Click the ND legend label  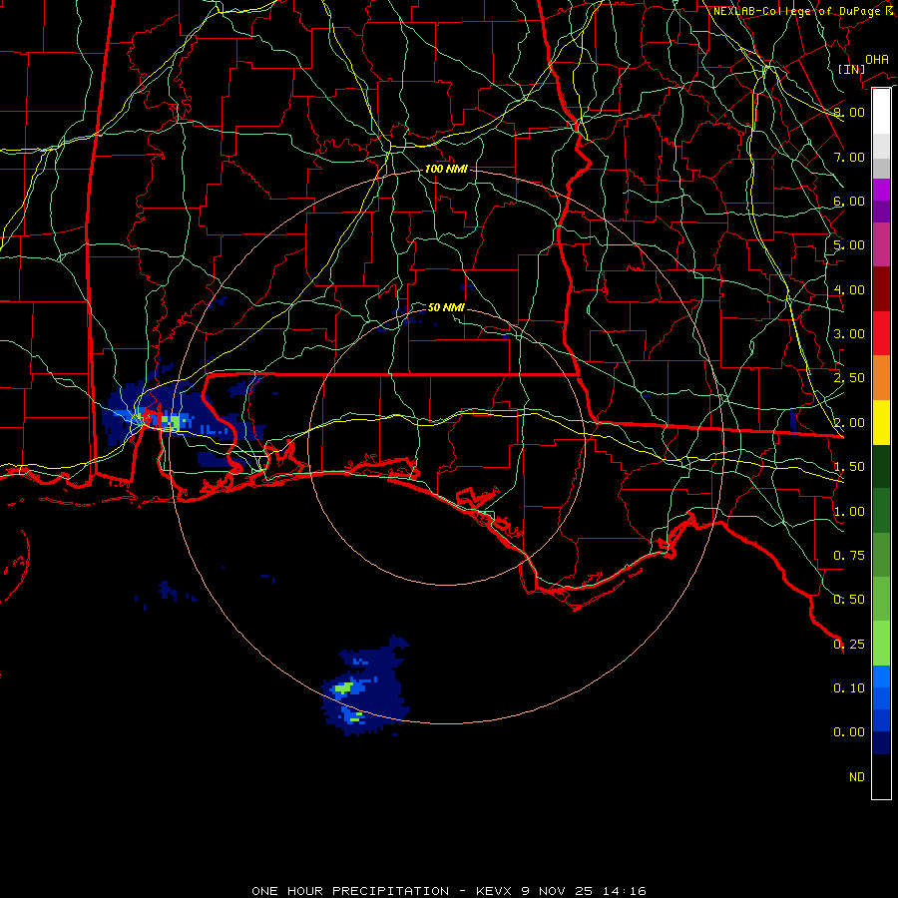(857, 777)
